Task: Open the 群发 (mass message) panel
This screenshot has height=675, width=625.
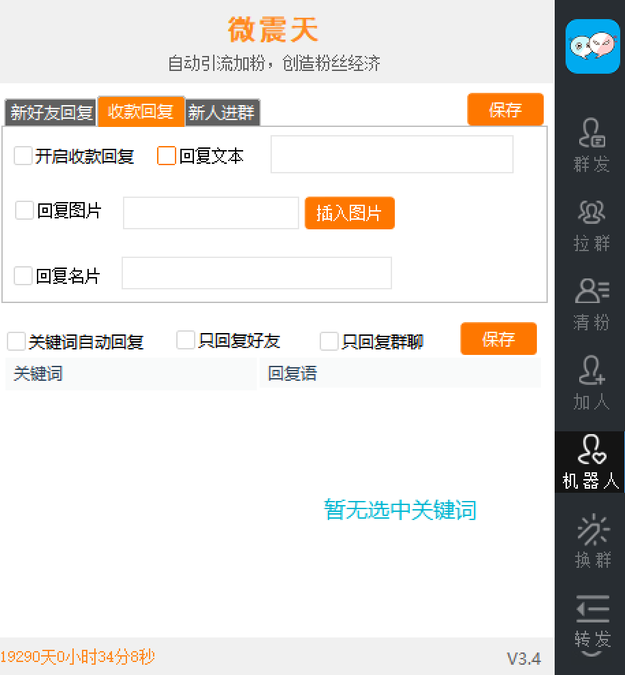Action: point(590,150)
